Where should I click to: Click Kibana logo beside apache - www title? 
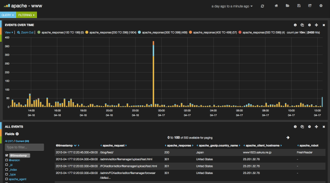point(7,6)
